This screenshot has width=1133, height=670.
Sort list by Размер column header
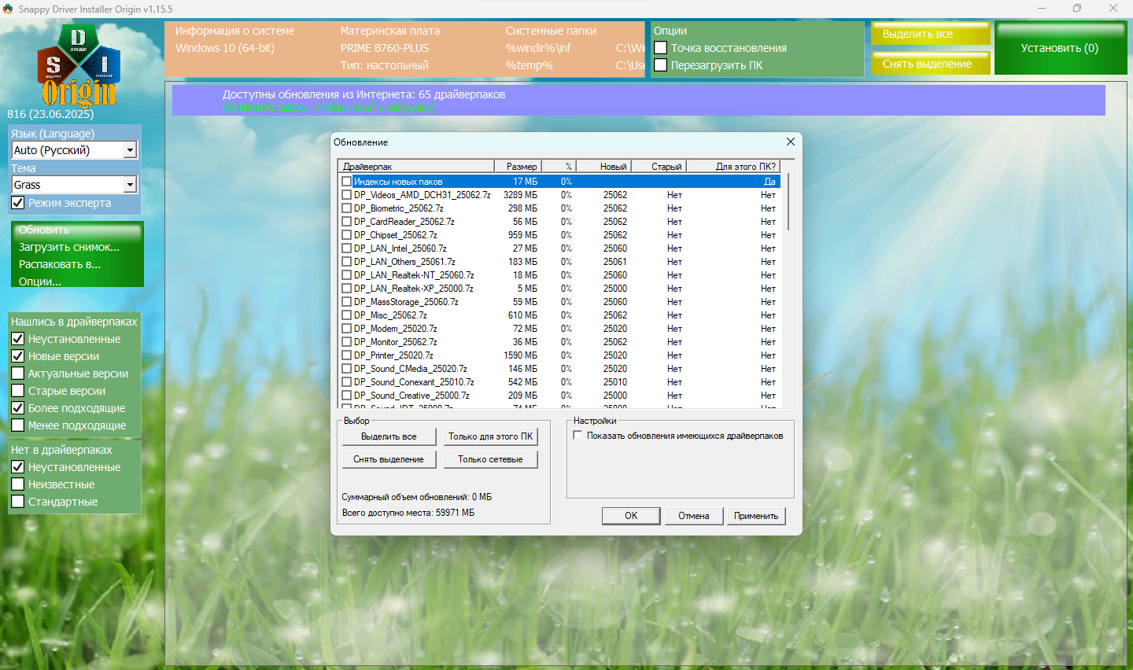520,166
